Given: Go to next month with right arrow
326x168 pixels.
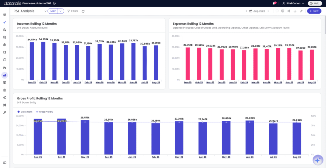Looking at the screenshot, I should [268, 11].
